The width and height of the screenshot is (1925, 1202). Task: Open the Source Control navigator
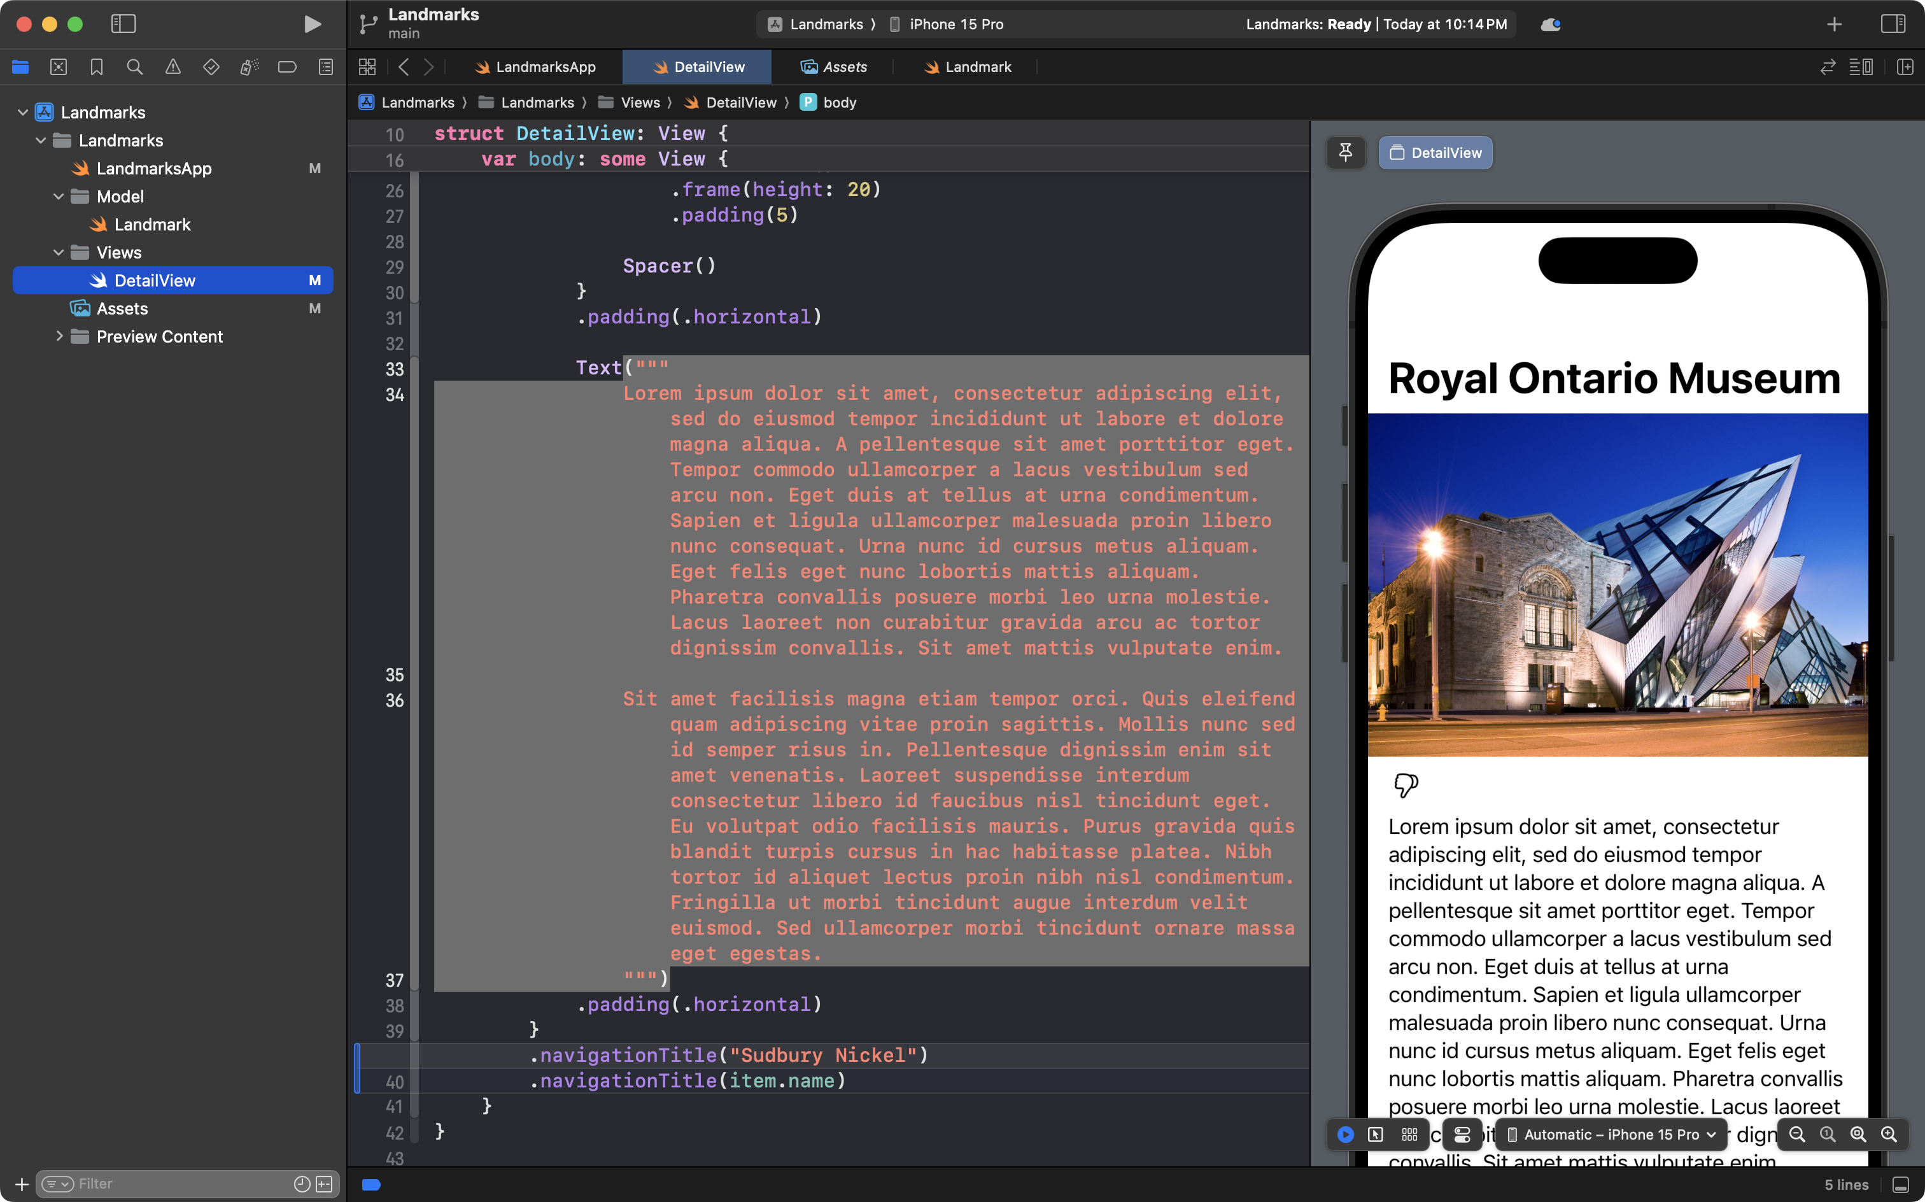[58, 67]
